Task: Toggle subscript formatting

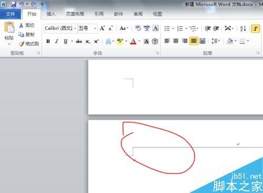Action: tap(88, 41)
